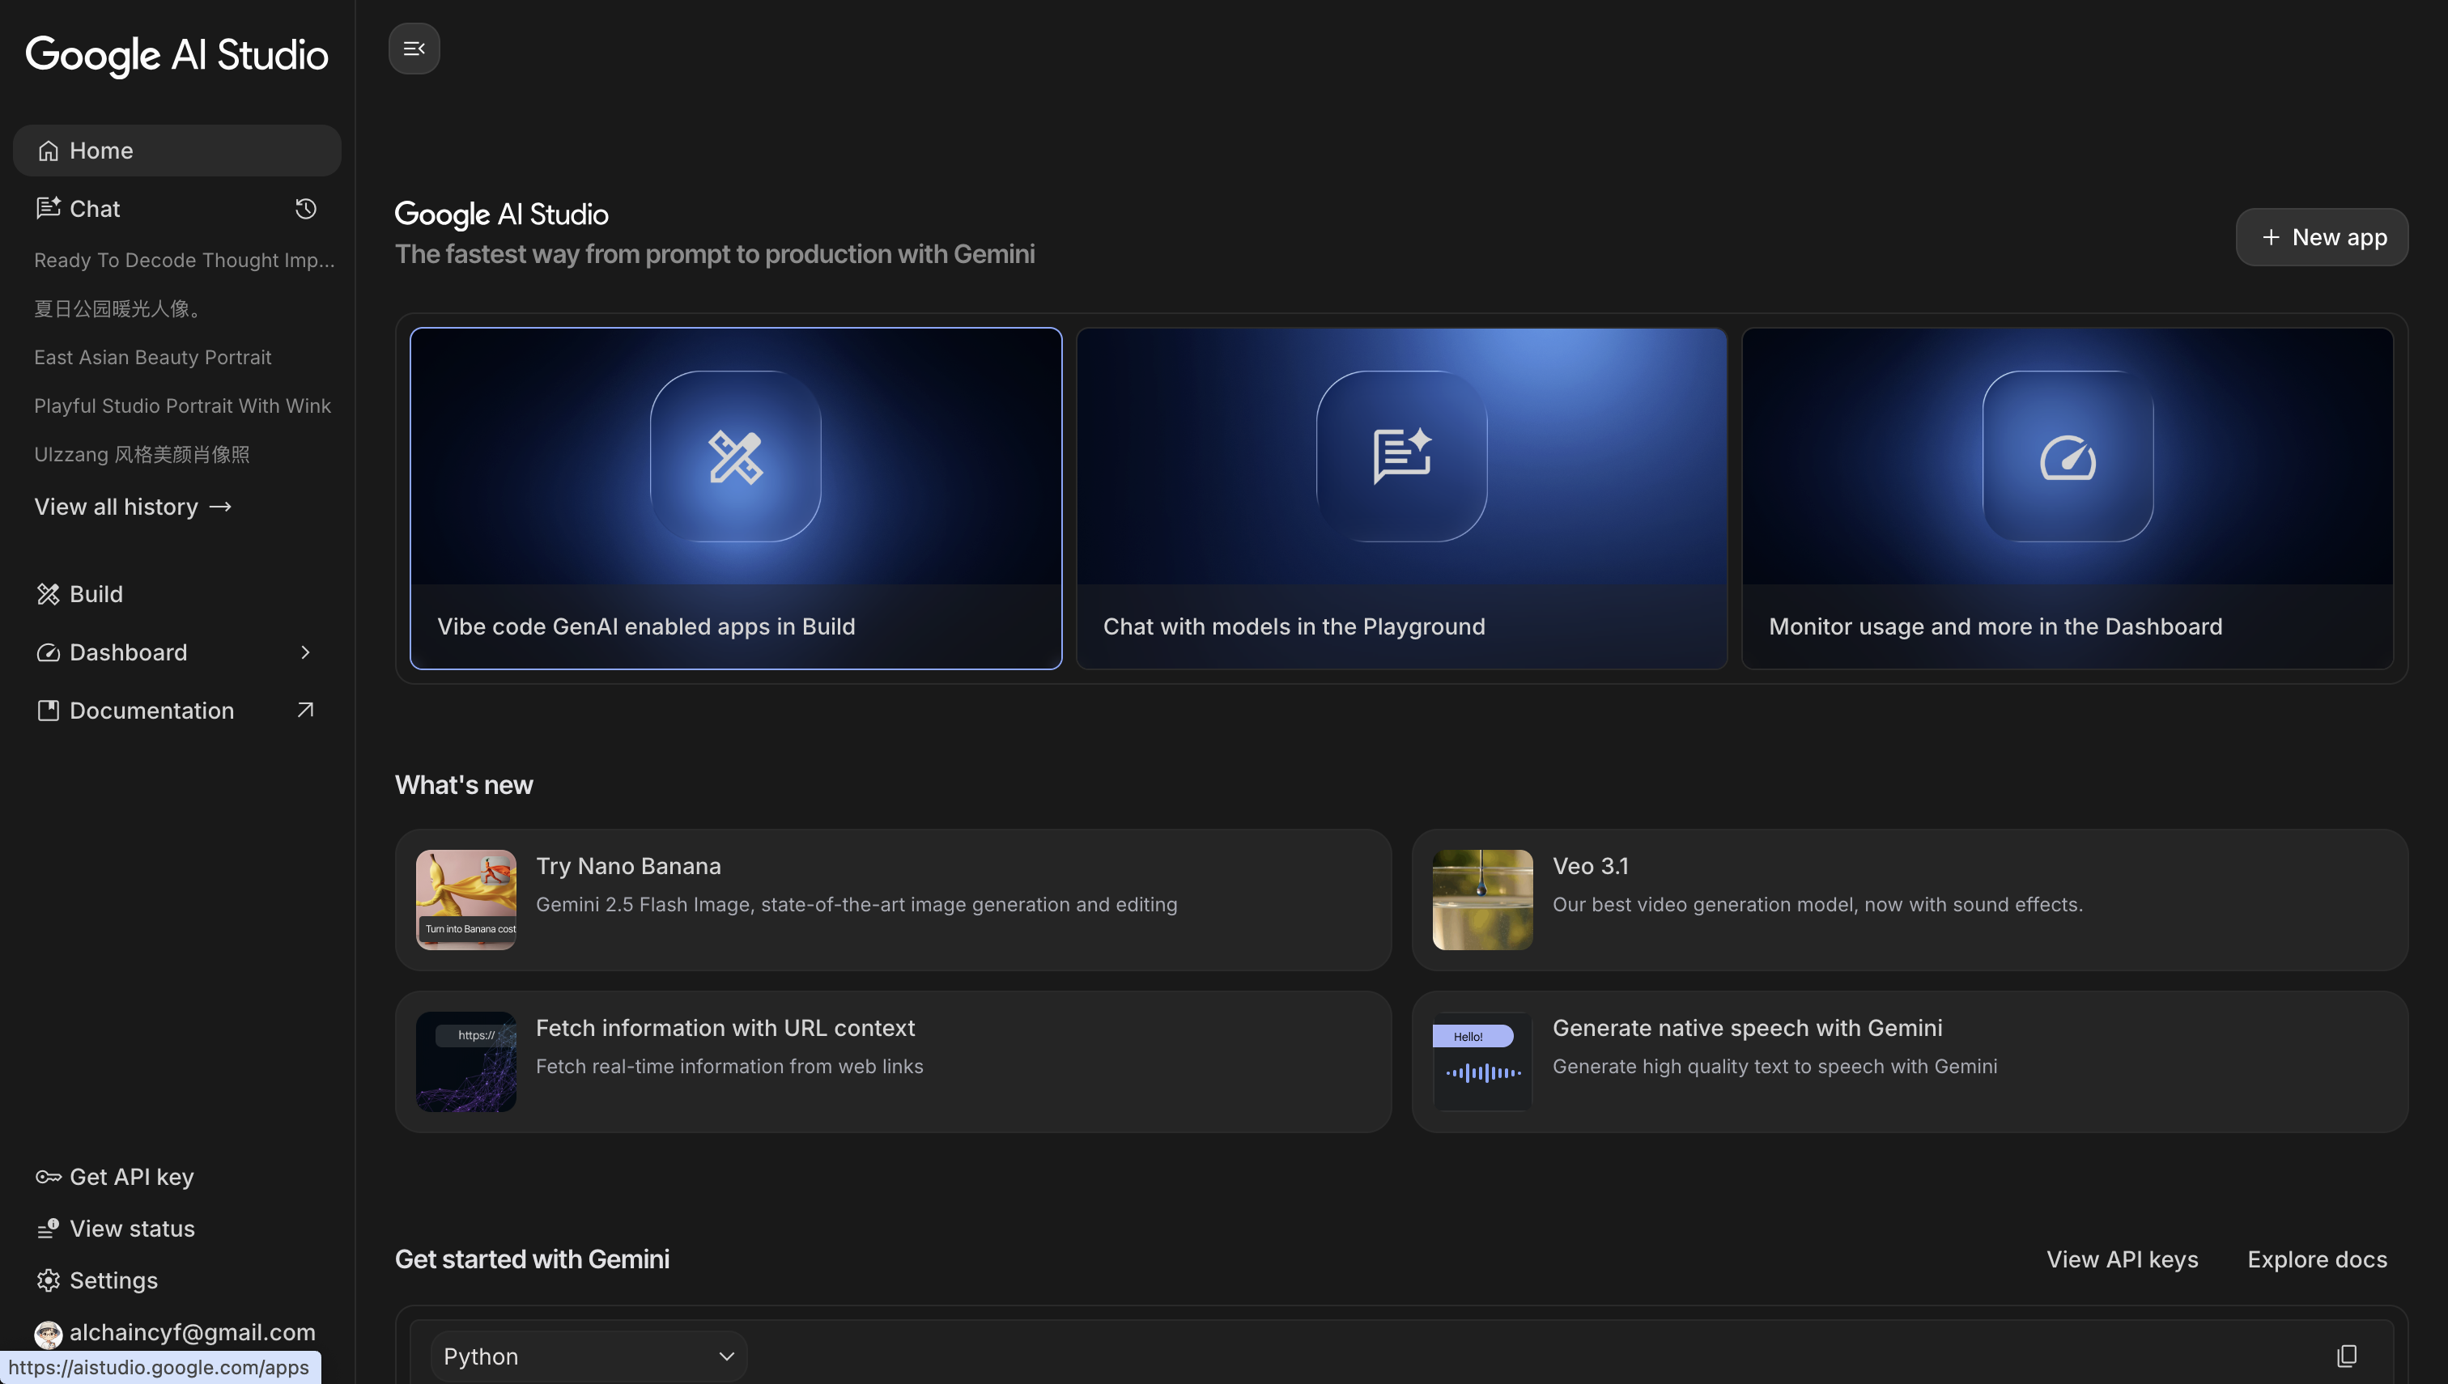The height and width of the screenshot is (1384, 2448).
Task: Expand the Dashboard submenu chevron
Action: pyautogui.click(x=305, y=652)
